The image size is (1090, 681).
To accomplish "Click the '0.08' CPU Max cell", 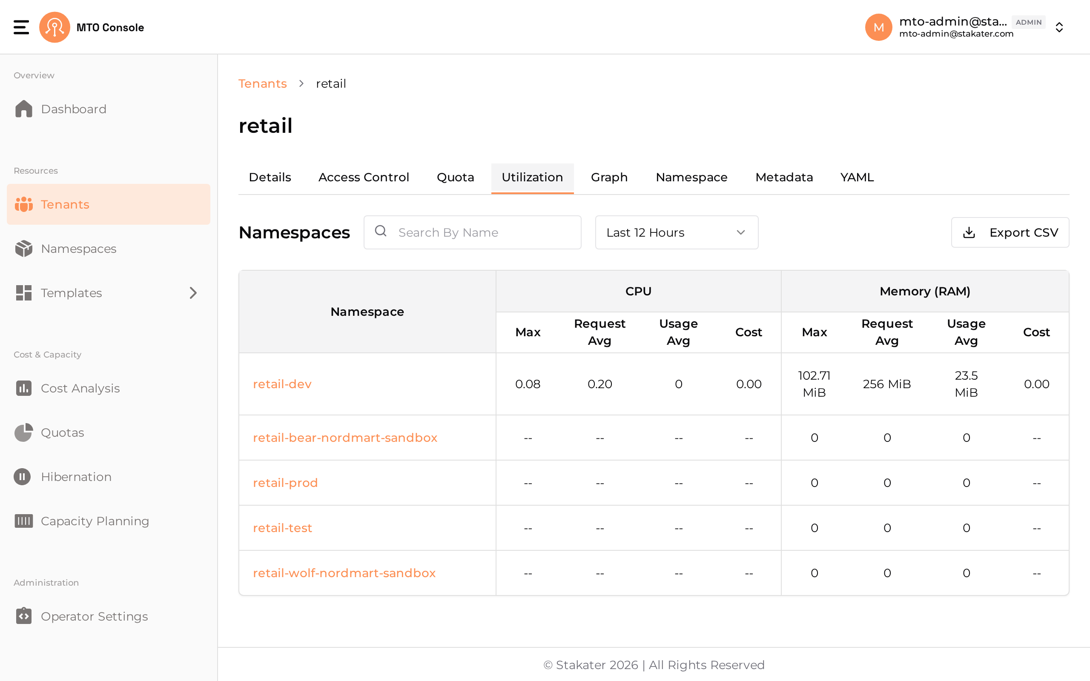I will 528,384.
